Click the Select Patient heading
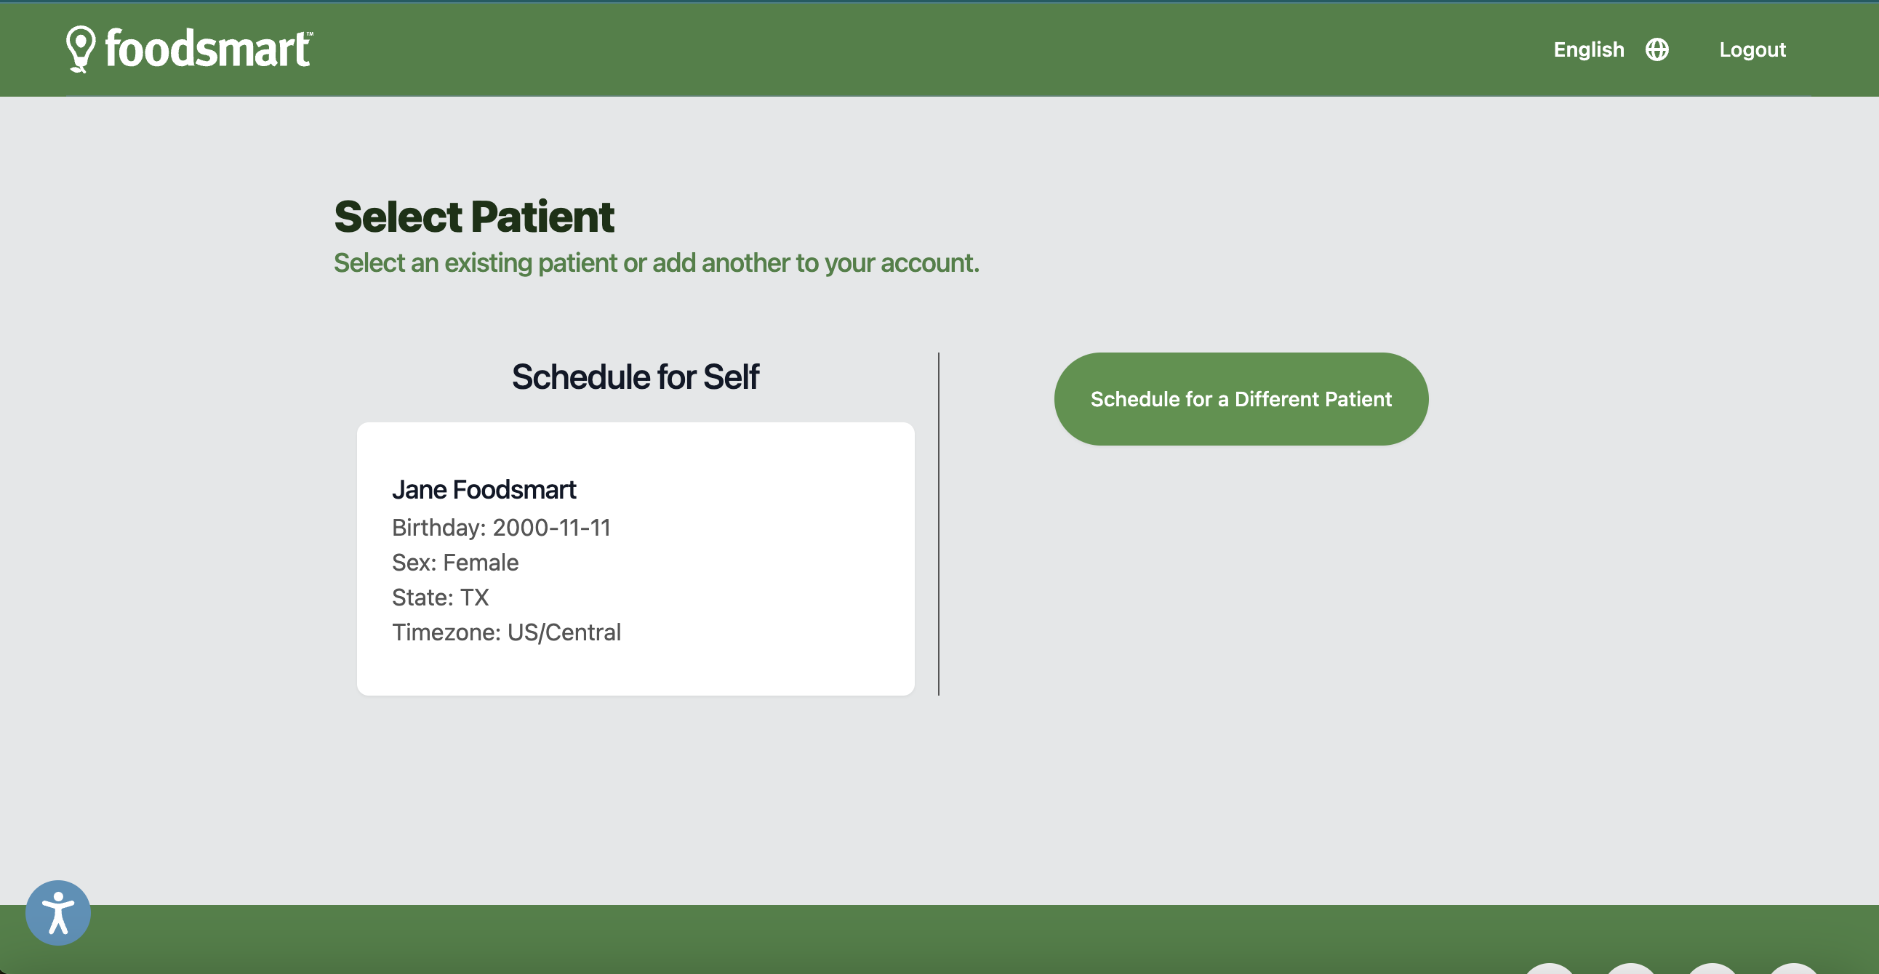Viewport: 1879px width, 974px height. click(x=473, y=216)
